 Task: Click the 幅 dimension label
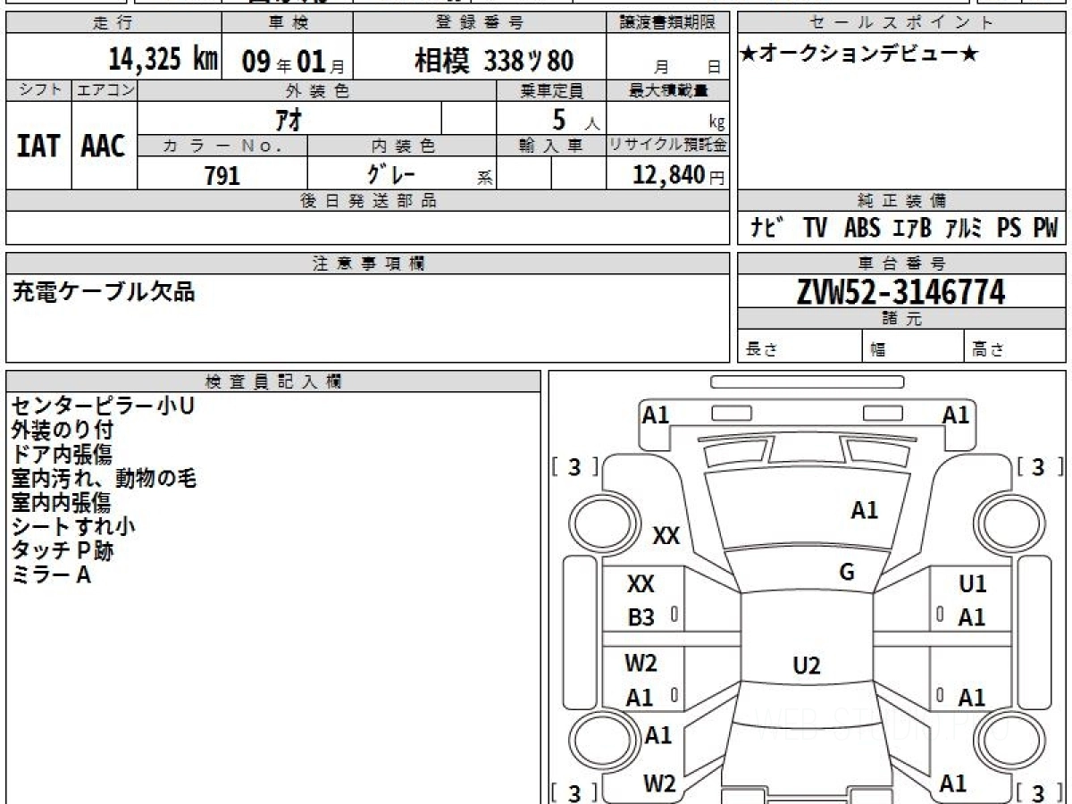[x=878, y=350]
